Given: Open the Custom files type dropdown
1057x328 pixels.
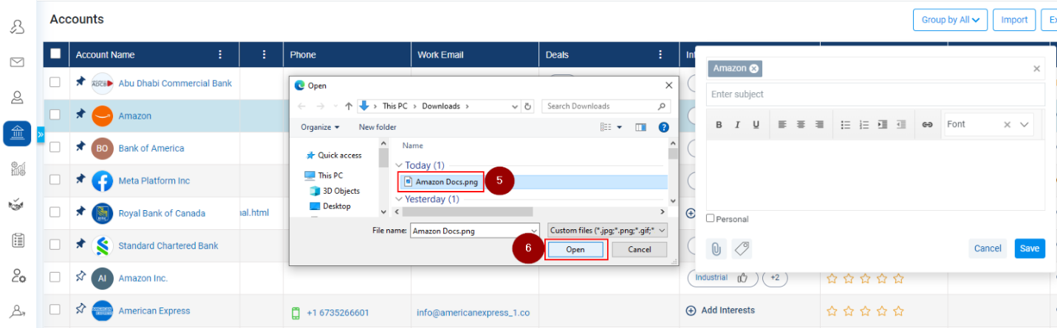Looking at the screenshot, I should (x=606, y=231).
